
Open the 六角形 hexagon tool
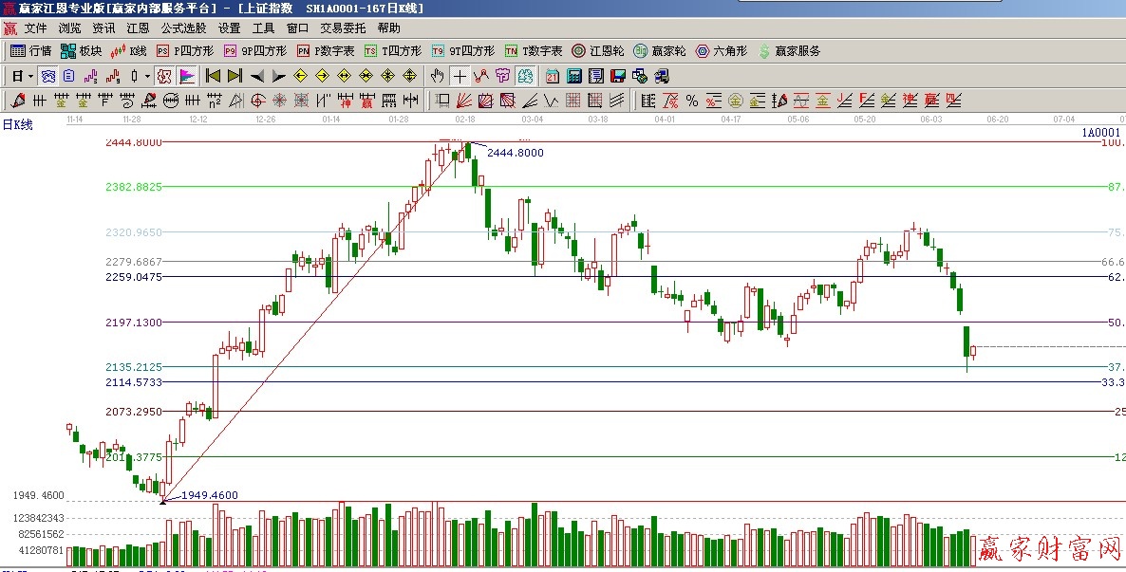click(x=722, y=51)
